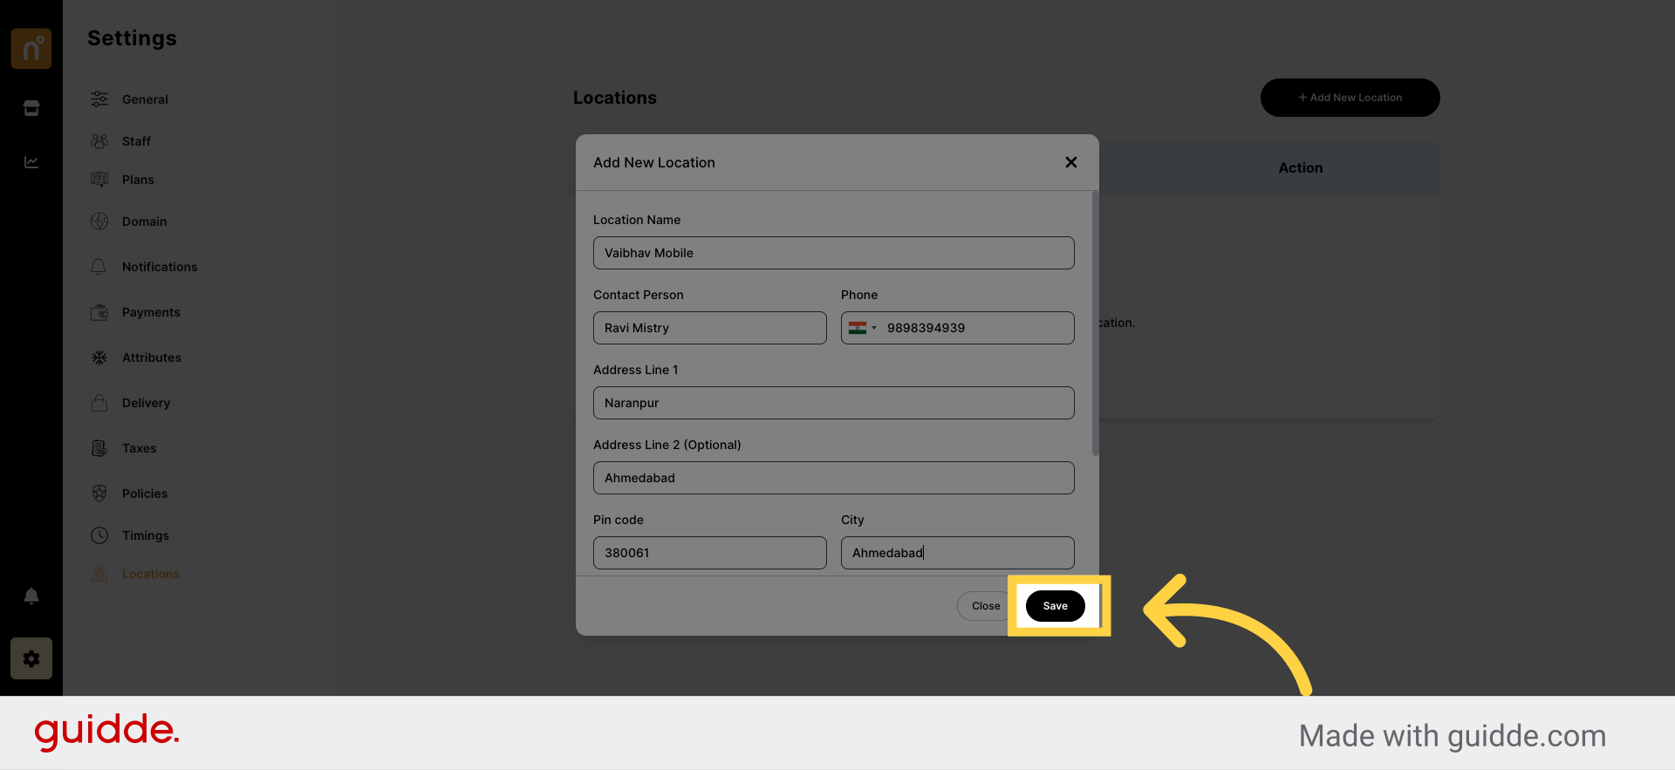The height and width of the screenshot is (770, 1675).
Task: Click the City field
Action: [x=958, y=553]
